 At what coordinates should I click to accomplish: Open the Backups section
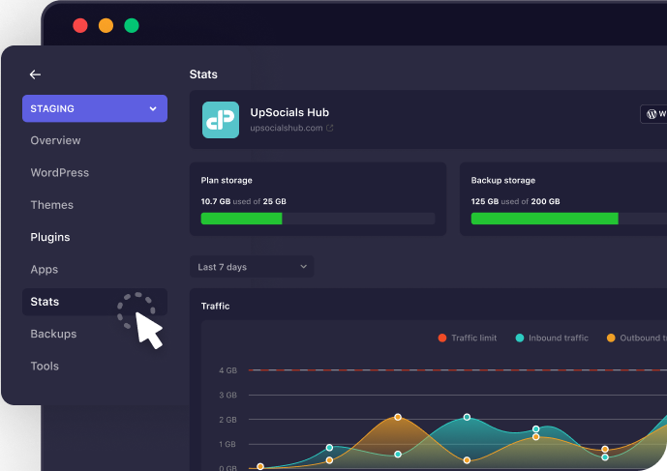click(53, 334)
